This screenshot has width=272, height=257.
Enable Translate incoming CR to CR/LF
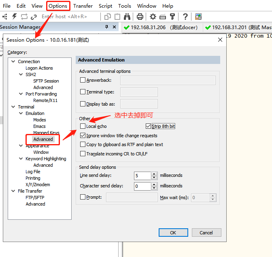(83, 154)
